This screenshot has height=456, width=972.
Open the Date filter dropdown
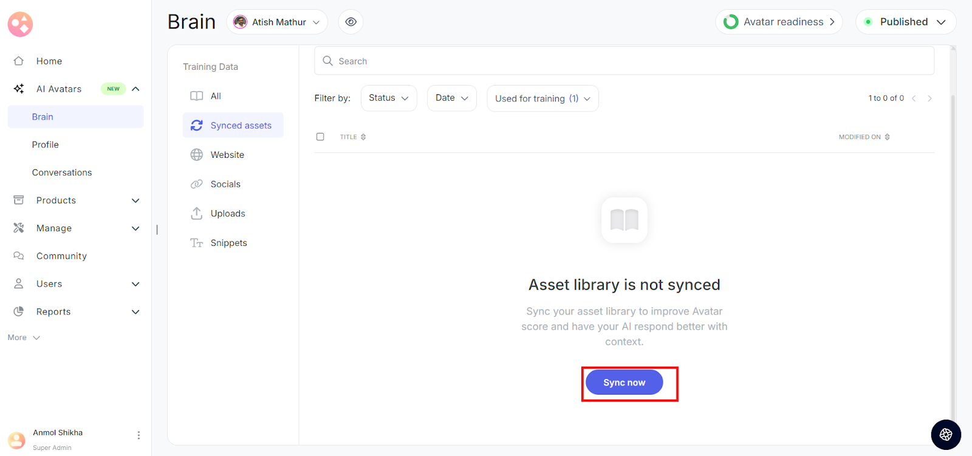point(451,98)
